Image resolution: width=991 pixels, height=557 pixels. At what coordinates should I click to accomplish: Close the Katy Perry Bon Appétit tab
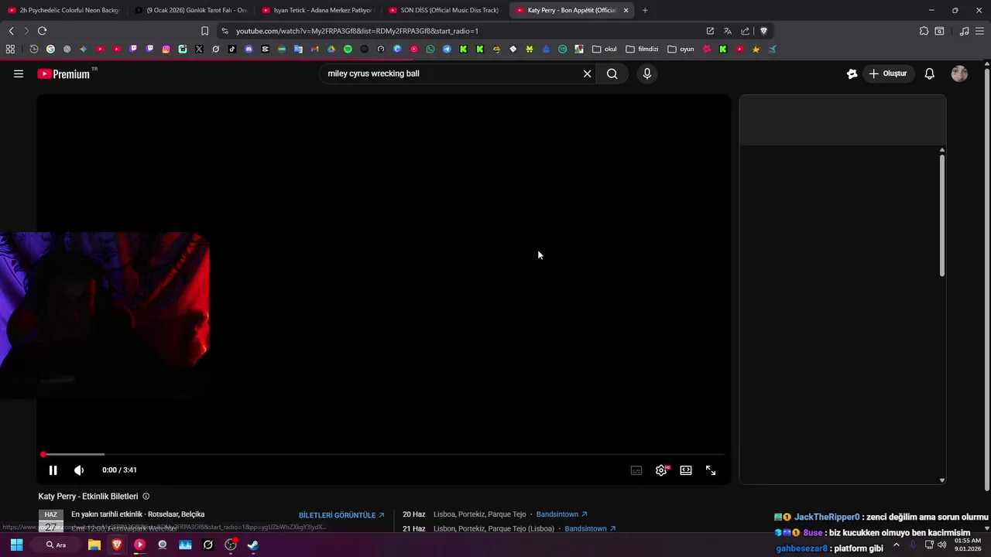626,10
